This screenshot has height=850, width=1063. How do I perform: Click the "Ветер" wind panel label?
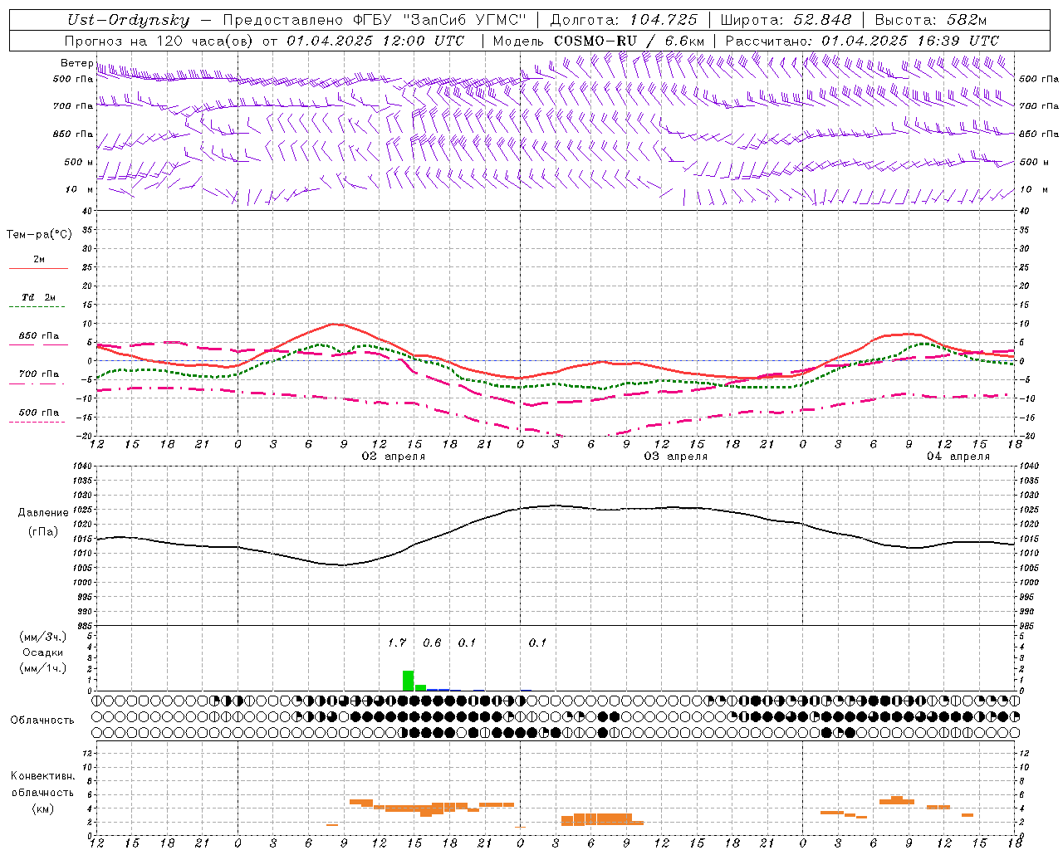[x=76, y=63]
